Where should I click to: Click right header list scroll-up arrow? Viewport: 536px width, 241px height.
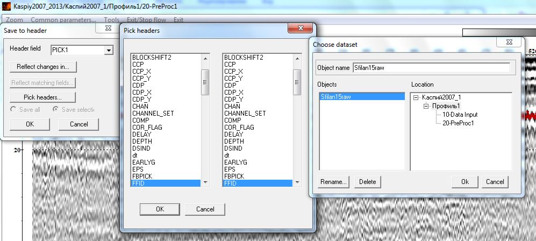(297, 58)
